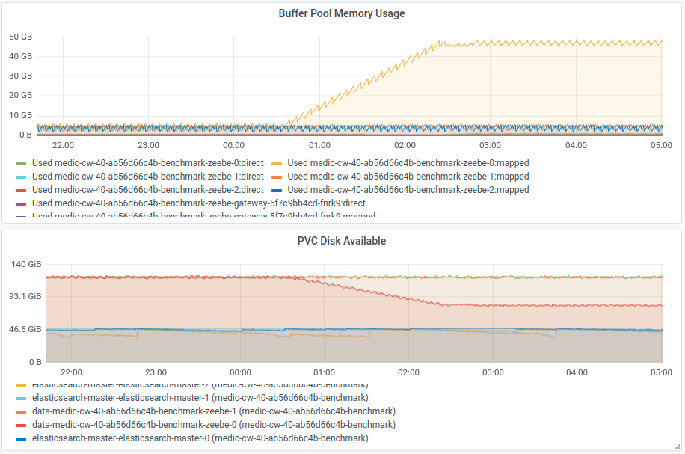Toggle the zeebe-gateway fnrk9:direct legend entry

tap(199, 203)
